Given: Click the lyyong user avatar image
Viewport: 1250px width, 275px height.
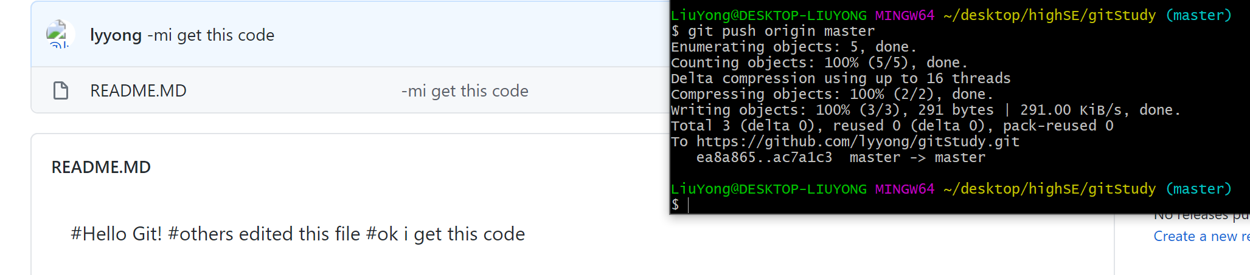Looking at the screenshot, I should [60, 34].
